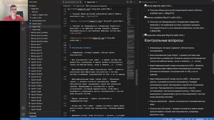Open report-7.docx in the explorer
Screen dimensions: 214x120
click(x=36, y=86)
